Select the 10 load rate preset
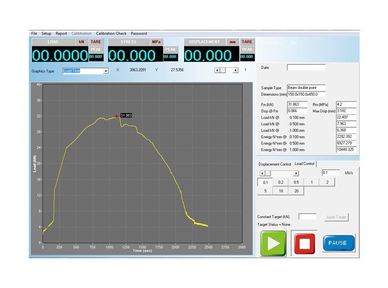Screen dimensions: 388x288 click(x=281, y=191)
